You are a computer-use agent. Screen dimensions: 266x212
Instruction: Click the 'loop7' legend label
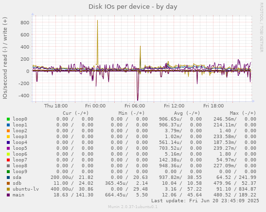pyautogui.click(x=20, y=160)
